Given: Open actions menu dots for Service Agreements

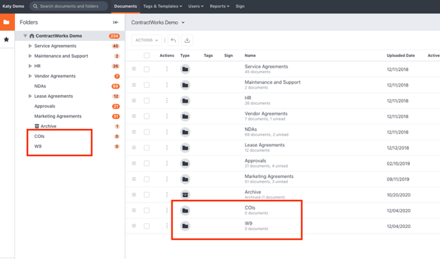Looking at the screenshot, I should click(x=167, y=69).
